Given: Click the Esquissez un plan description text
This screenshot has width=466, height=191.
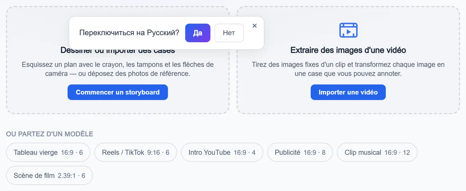Looking at the screenshot, I should [118, 69].
